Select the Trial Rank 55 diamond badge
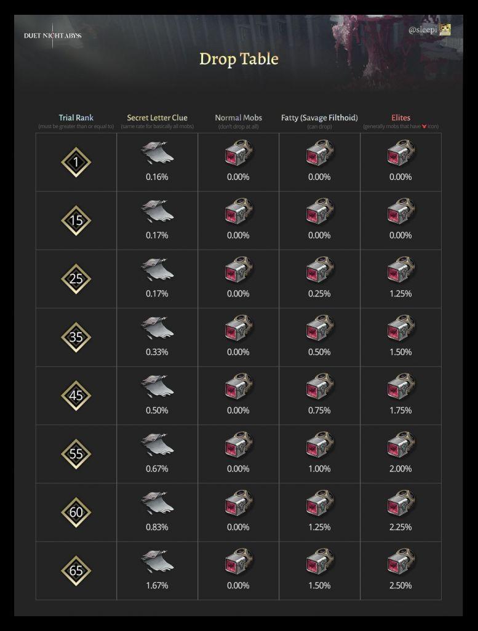 (x=76, y=454)
